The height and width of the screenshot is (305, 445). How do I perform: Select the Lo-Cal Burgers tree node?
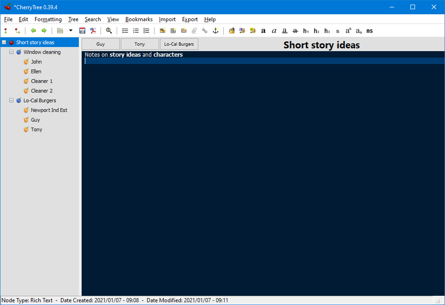click(40, 100)
